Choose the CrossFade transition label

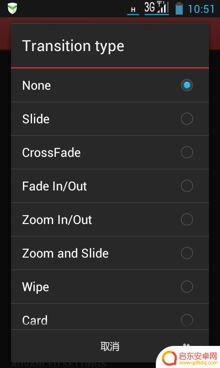[x=51, y=153]
